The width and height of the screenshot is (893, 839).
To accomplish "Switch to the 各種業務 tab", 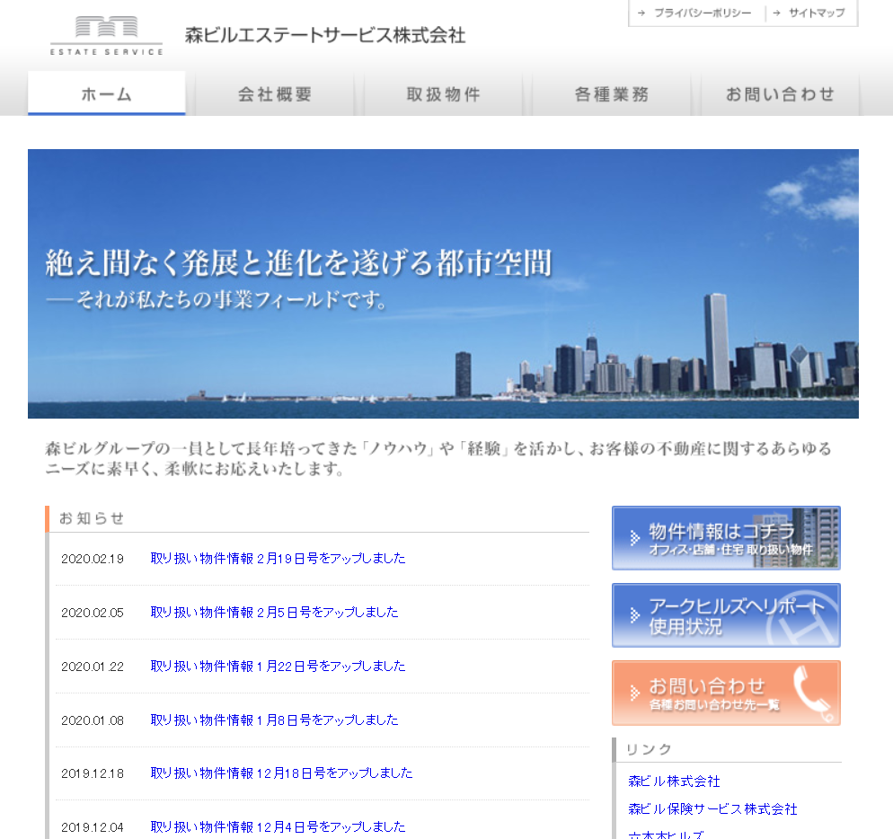I will pos(612,93).
